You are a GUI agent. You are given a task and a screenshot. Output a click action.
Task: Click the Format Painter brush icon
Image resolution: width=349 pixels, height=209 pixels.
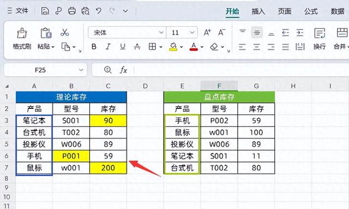[x=22, y=33]
